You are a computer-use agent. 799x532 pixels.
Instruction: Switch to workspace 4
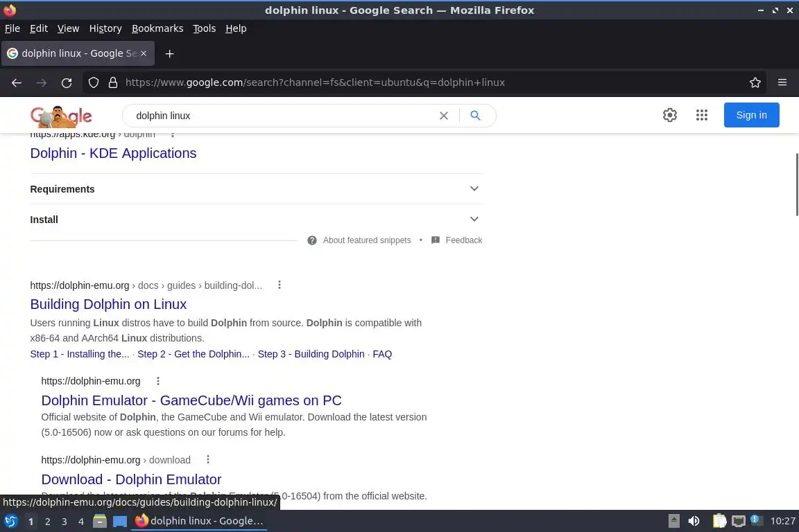[81, 522]
